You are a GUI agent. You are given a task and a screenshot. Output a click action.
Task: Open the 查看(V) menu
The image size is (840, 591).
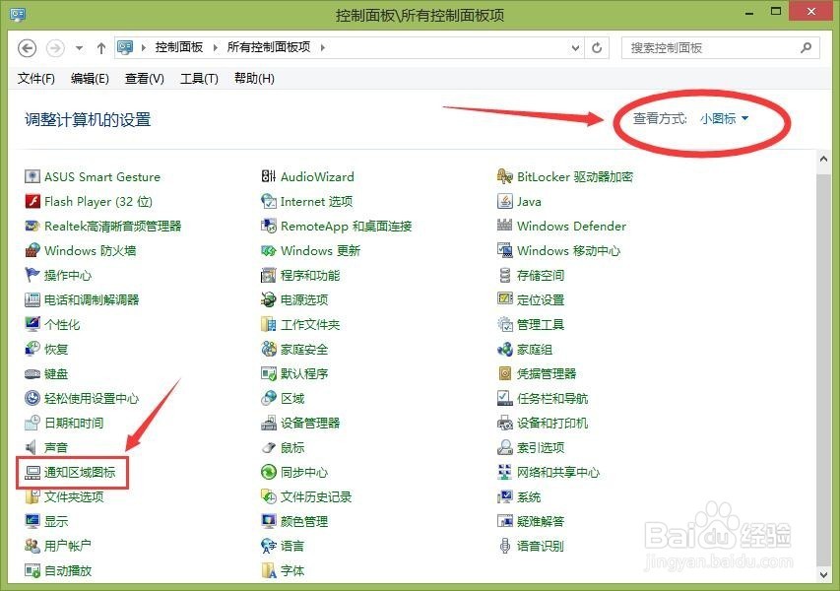tap(144, 79)
